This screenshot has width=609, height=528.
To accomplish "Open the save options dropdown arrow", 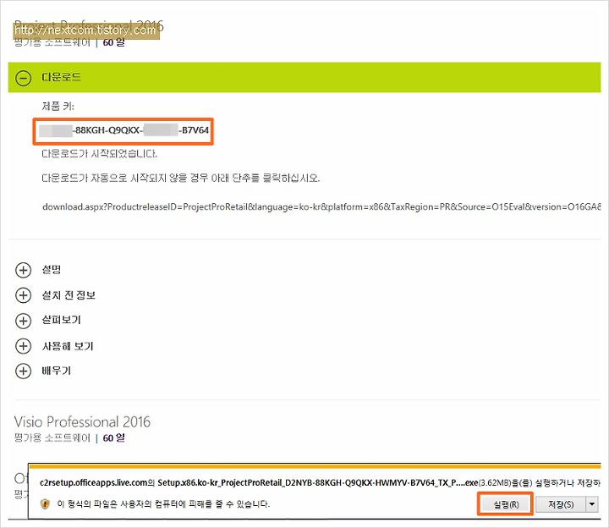I will [592, 504].
